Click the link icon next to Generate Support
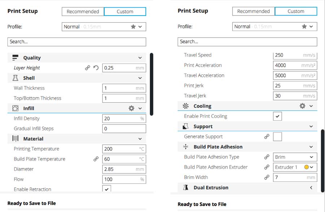The height and width of the screenshot is (212, 325). coord(266,137)
